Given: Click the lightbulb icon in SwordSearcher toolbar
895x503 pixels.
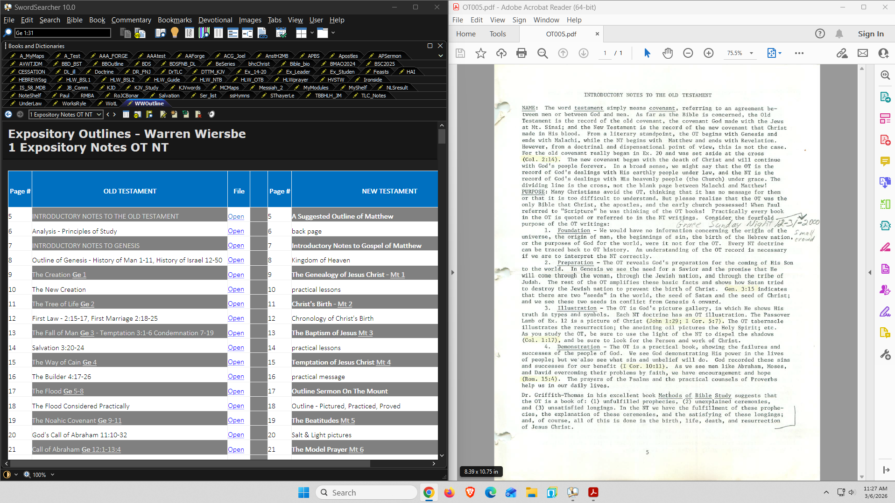Looking at the screenshot, I should coord(175,33).
